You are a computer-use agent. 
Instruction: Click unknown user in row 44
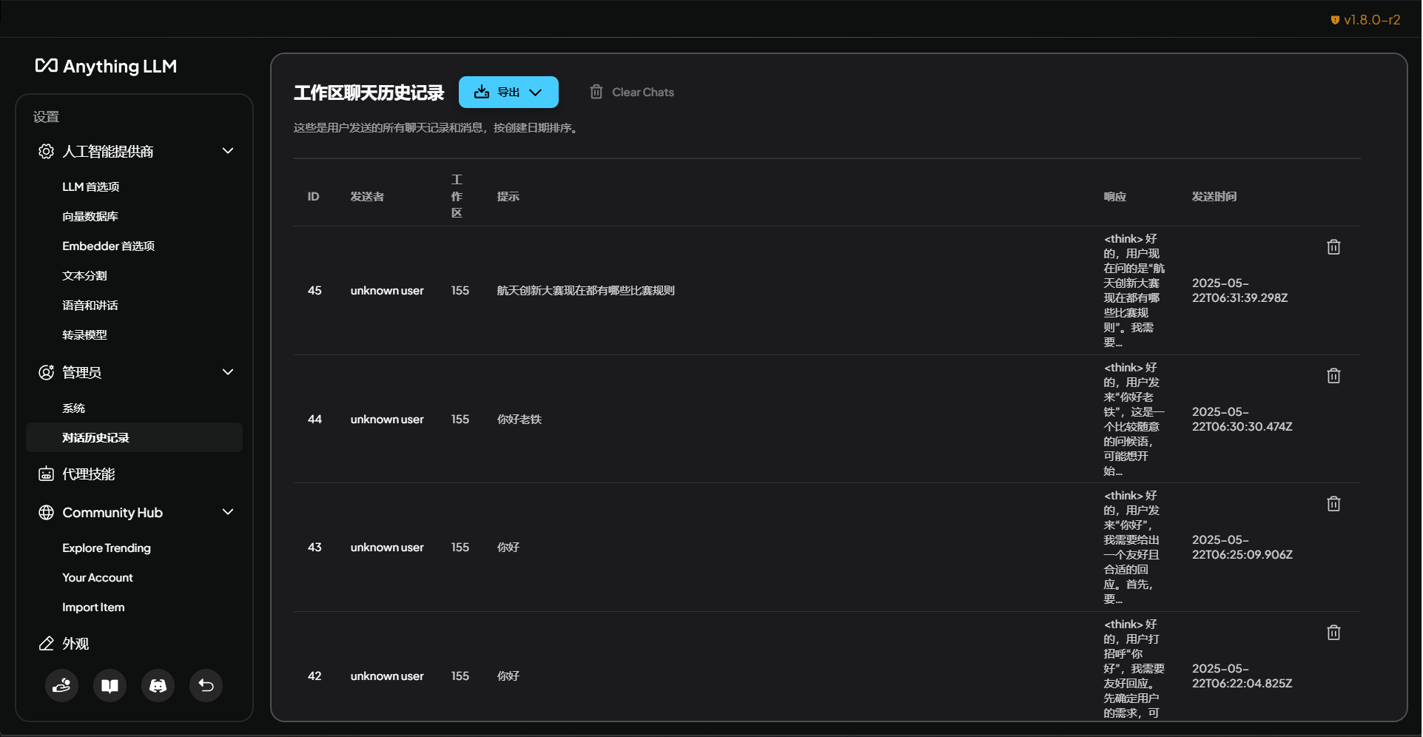click(387, 420)
